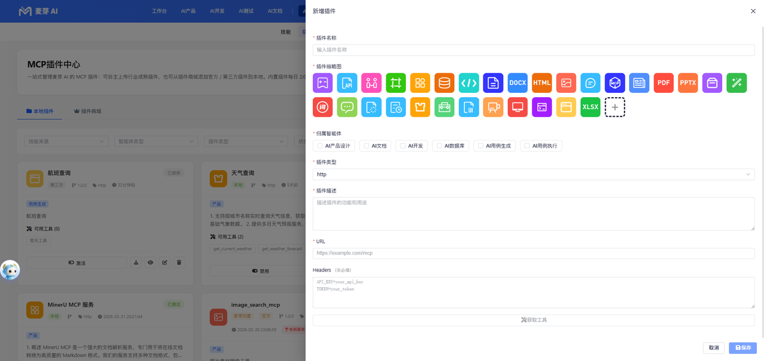Select the purple bookmark message thumbnail icon
The width and height of the screenshot is (764, 361).
click(x=322, y=83)
